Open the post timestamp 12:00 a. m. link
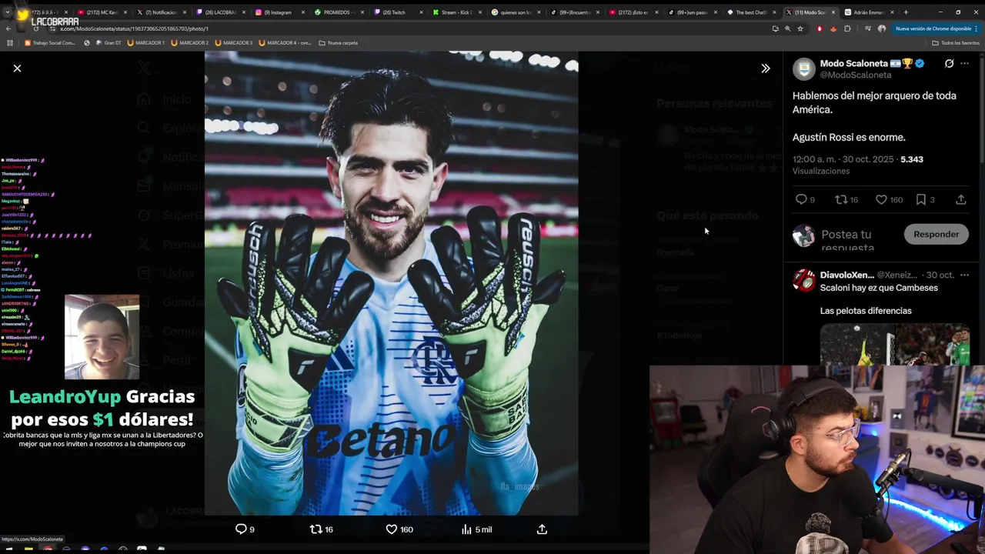This screenshot has height=554, width=985. [x=843, y=159]
